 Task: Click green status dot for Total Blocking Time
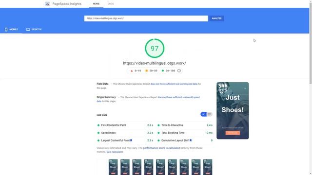point(158,133)
